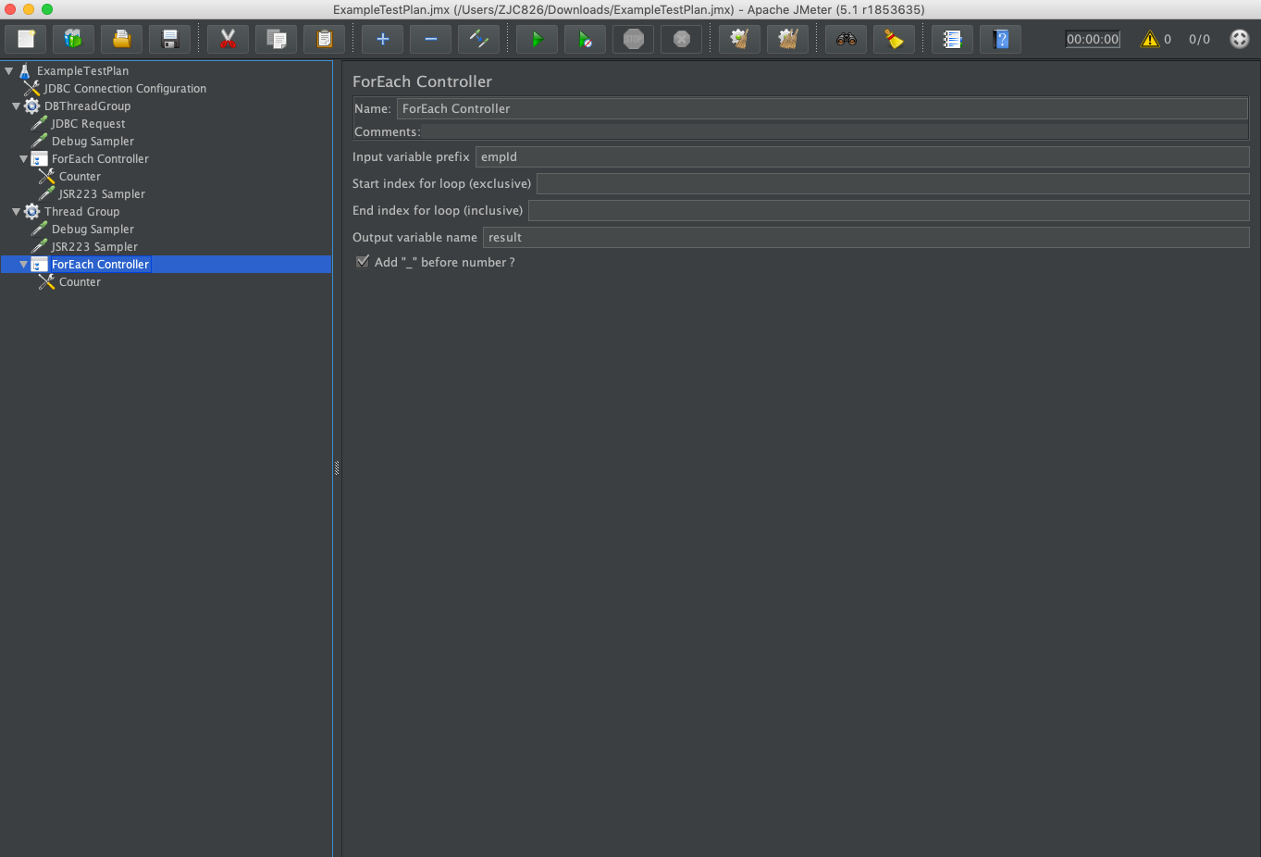Click the Open file folder icon
The width and height of the screenshot is (1261, 857).
click(x=121, y=39)
